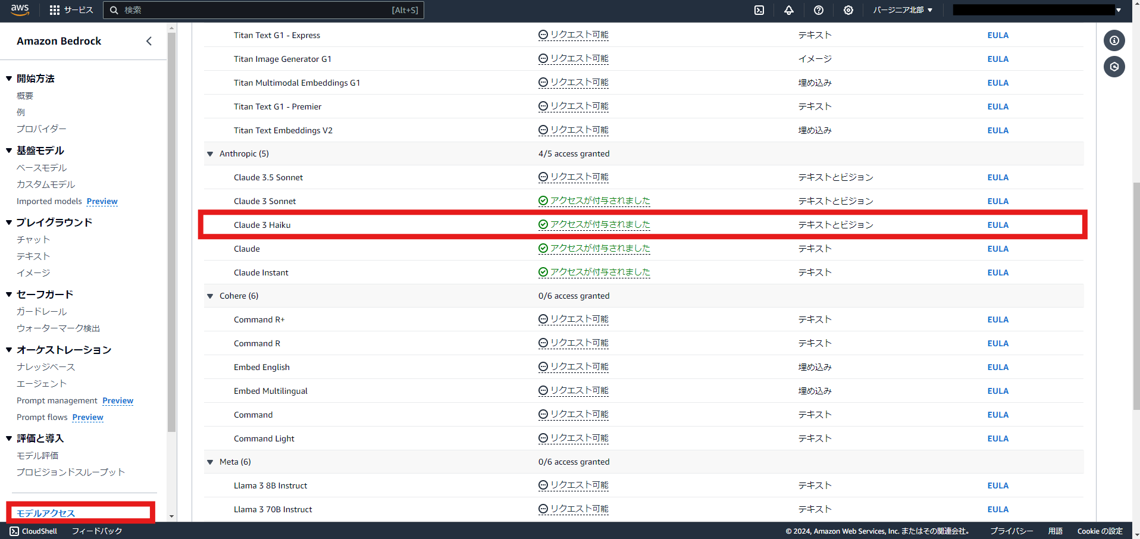This screenshot has height=539, width=1140.
Task: Click status icon for Command R+
Action: pos(543,319)
